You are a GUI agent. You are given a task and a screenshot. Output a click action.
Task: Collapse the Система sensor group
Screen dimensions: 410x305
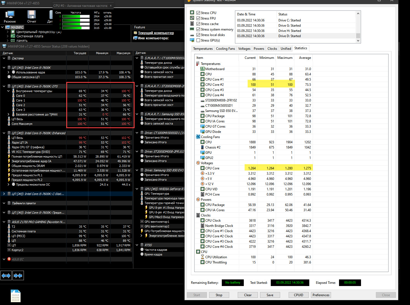coord(4,58)
